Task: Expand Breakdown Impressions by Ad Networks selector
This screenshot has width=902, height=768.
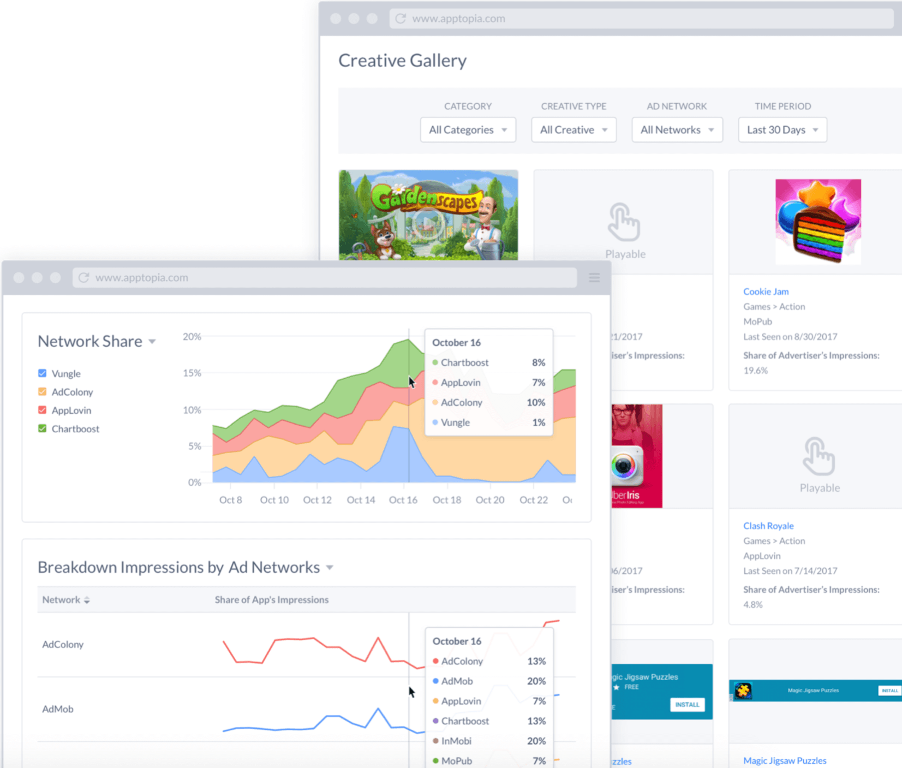Action: click(x=330, y=568)
